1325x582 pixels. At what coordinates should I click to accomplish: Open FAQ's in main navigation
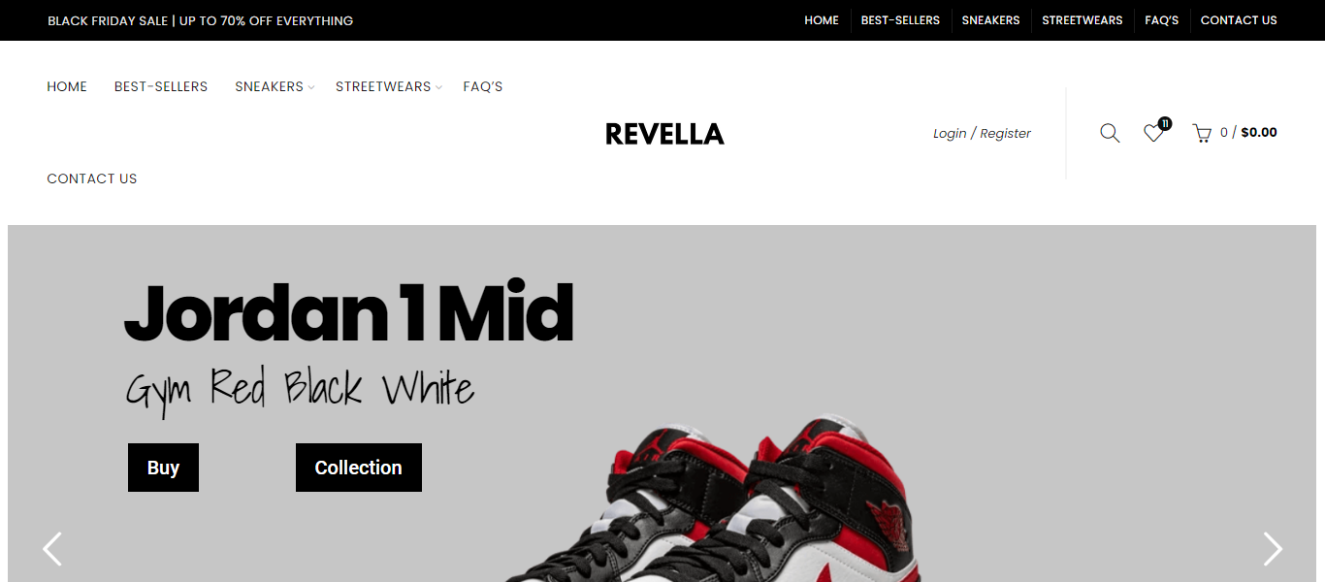point(483,86)
